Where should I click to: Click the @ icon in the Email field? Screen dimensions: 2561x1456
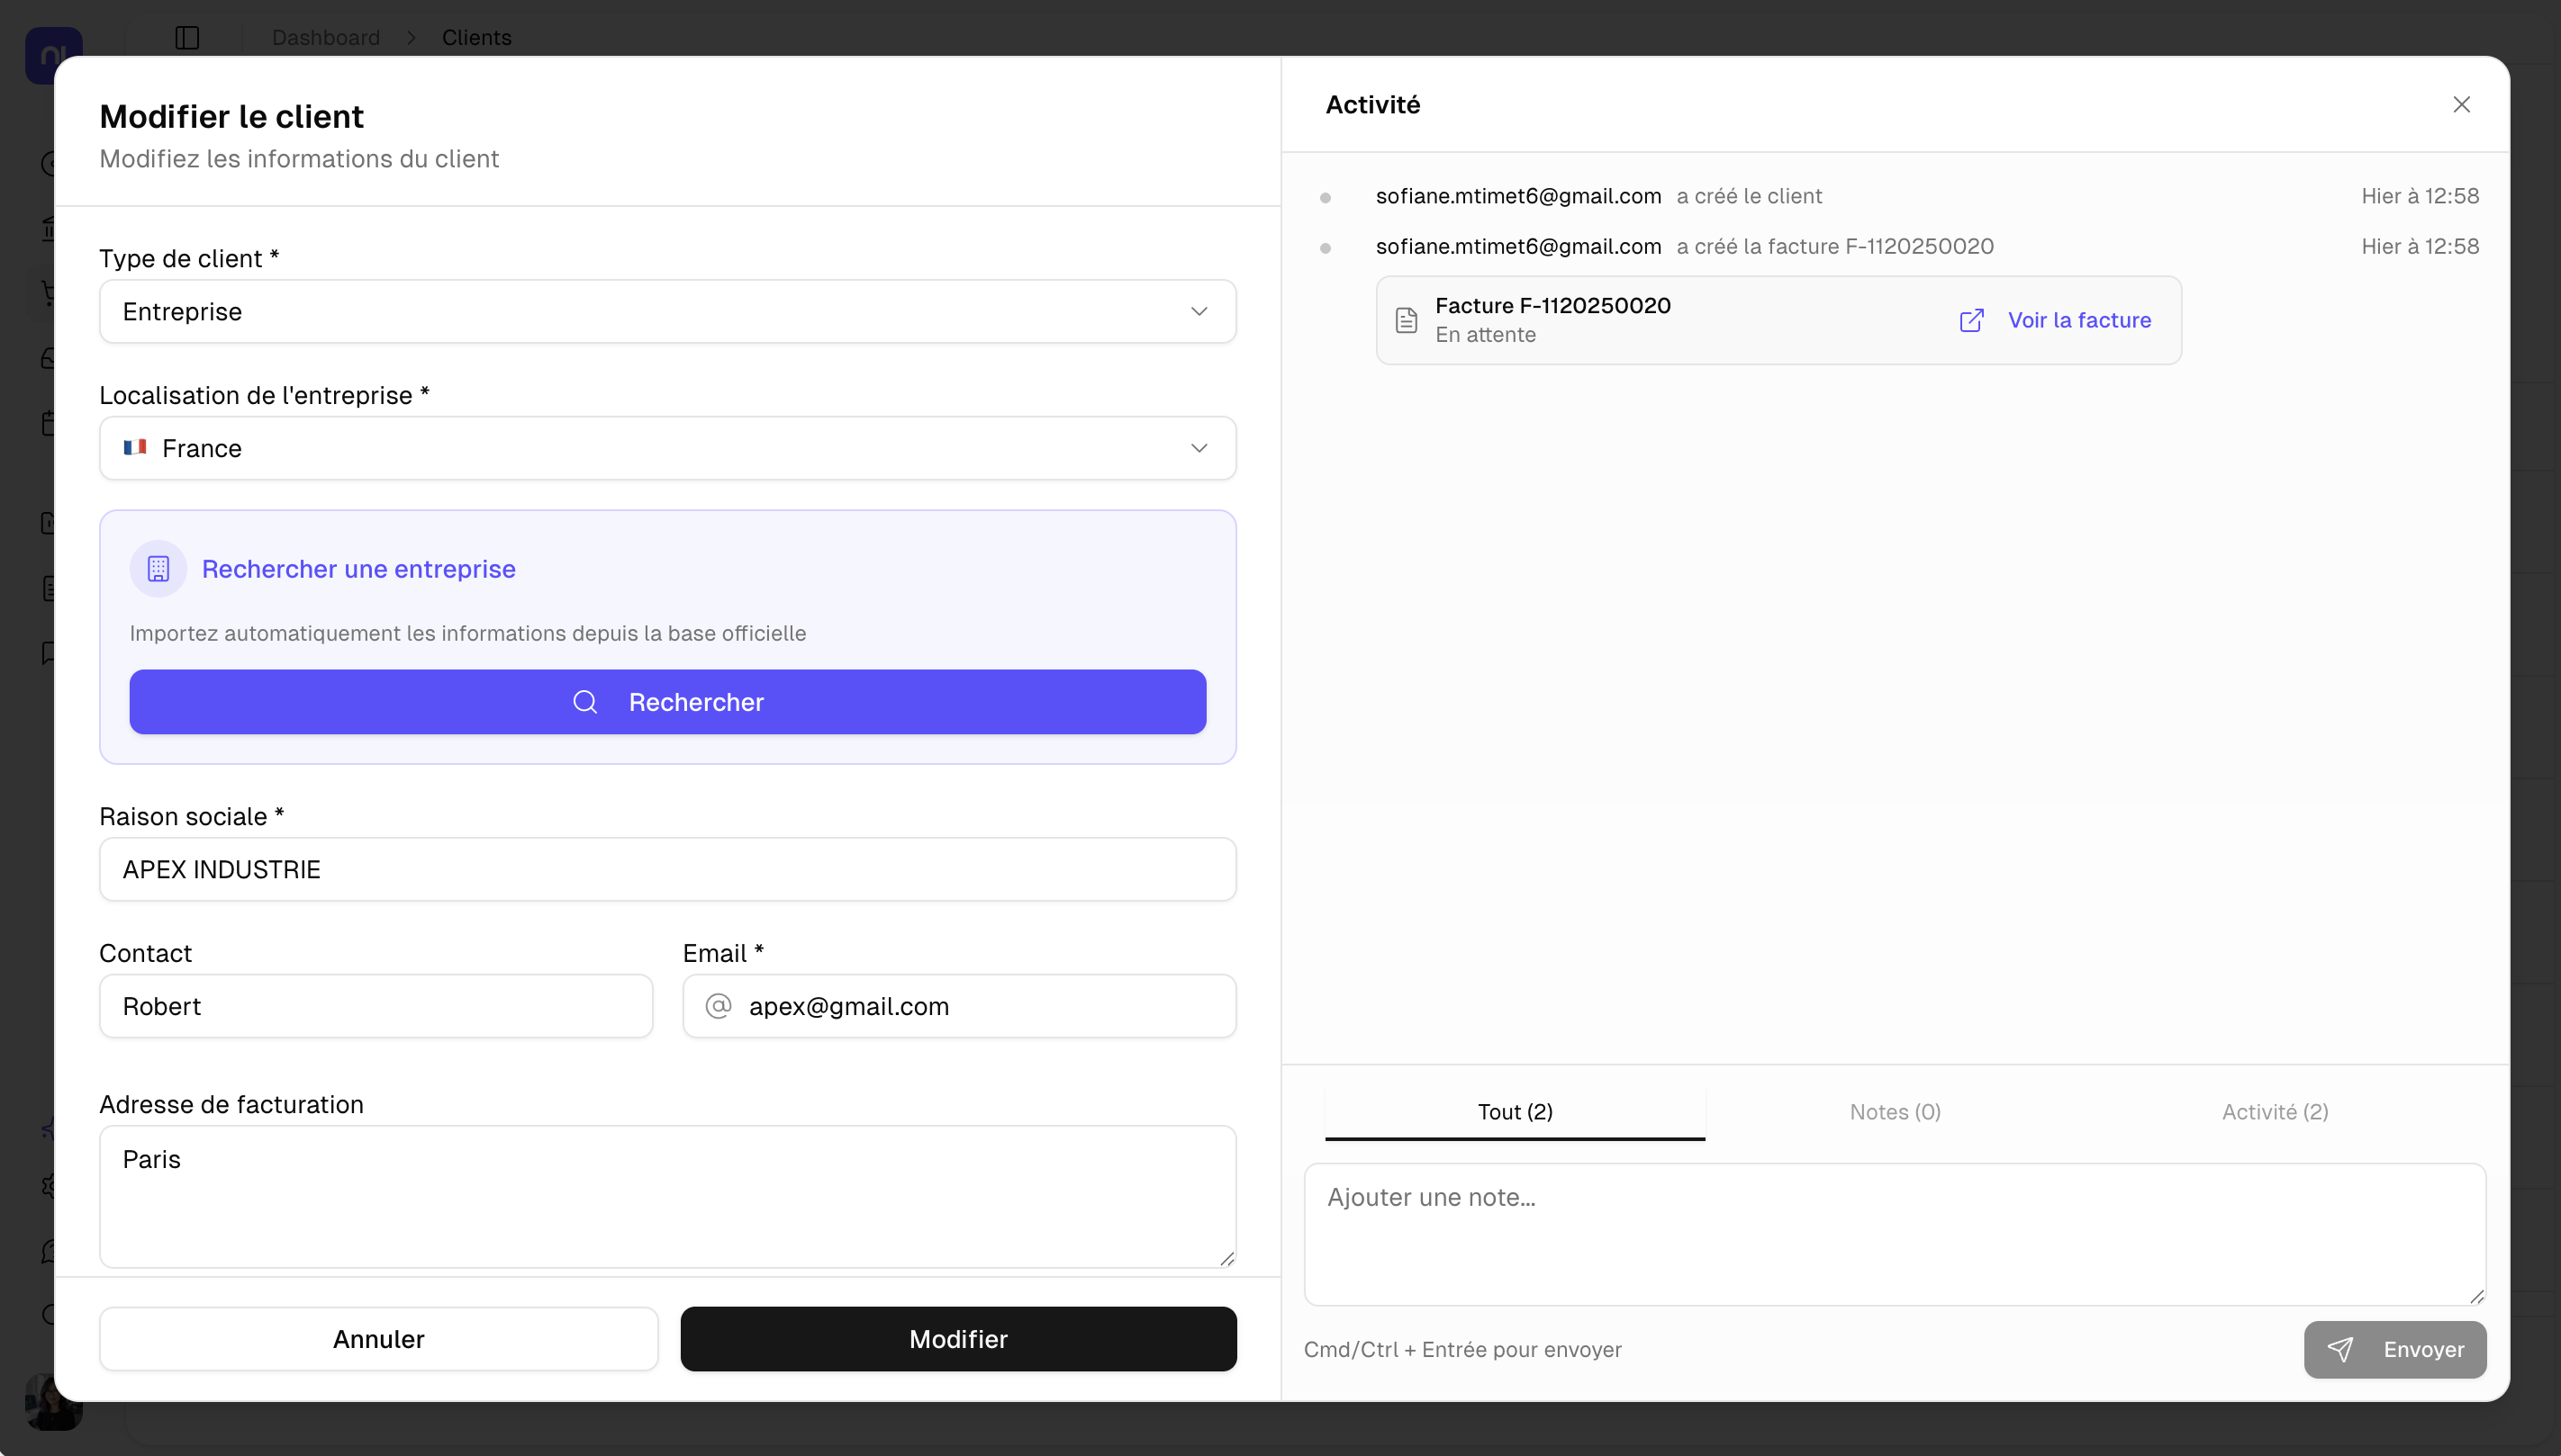click(719, 1006)
